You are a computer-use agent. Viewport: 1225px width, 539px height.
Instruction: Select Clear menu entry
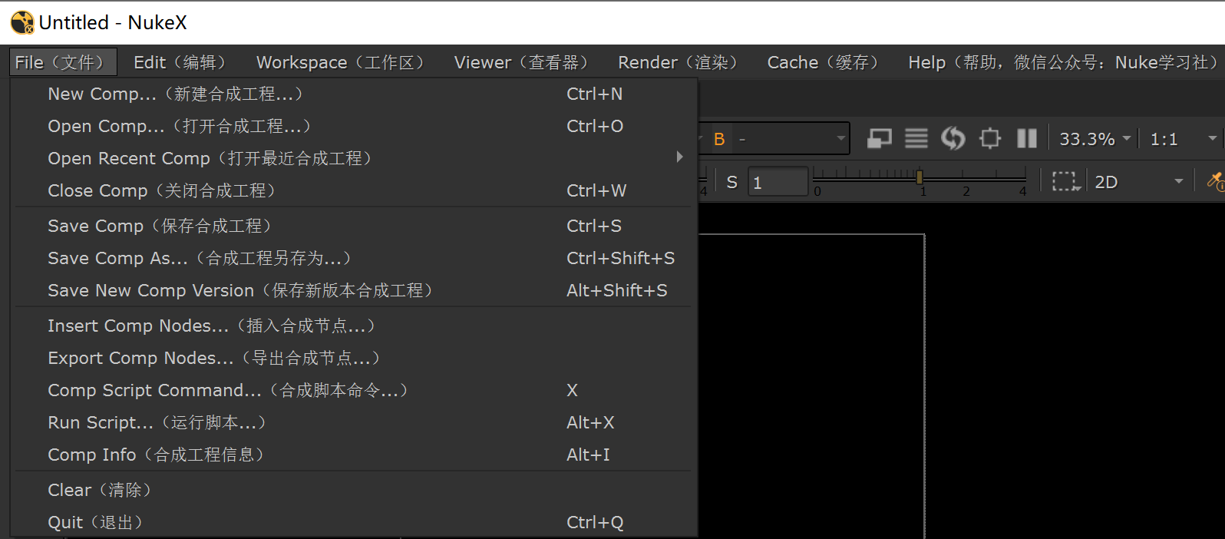(354, 490)
